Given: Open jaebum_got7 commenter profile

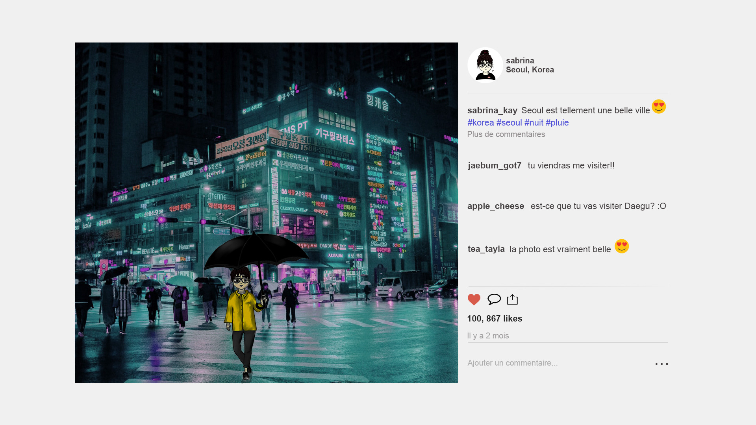Looking at the screenshot, I should (495, 166).
